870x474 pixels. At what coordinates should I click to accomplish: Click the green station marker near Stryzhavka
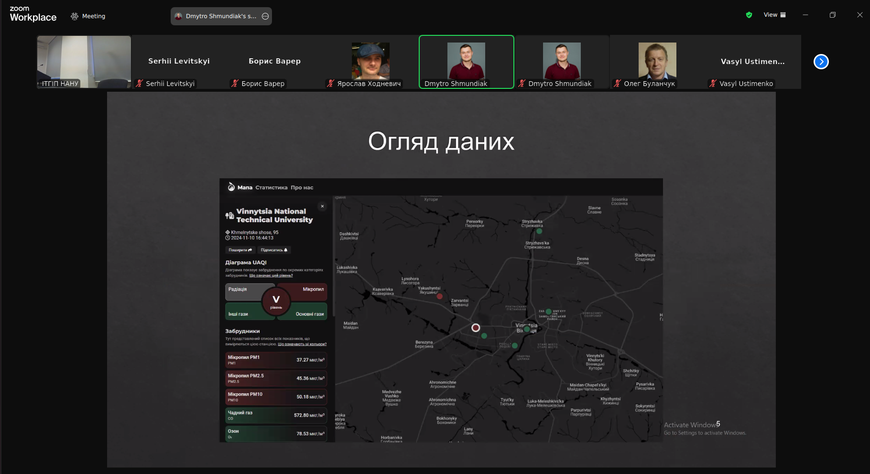tap(539, 231)
